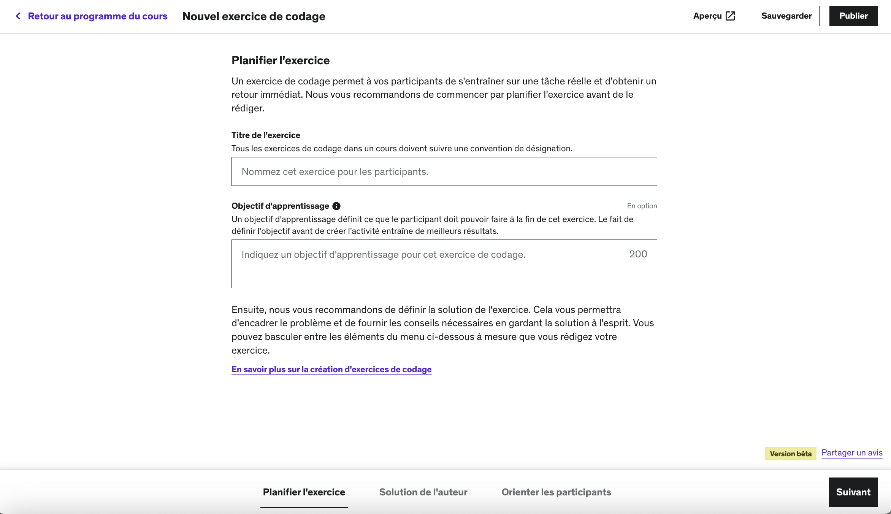Click the external-link icon inside Aperçu
Viewport: 891px width, 514px height.
pos(730,16)
